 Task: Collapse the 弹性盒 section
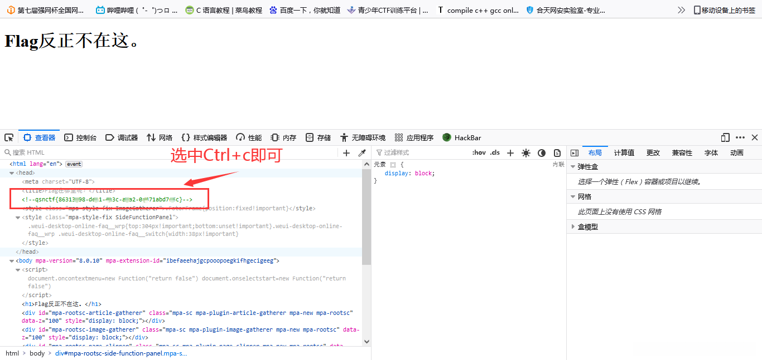pos(573,166)
